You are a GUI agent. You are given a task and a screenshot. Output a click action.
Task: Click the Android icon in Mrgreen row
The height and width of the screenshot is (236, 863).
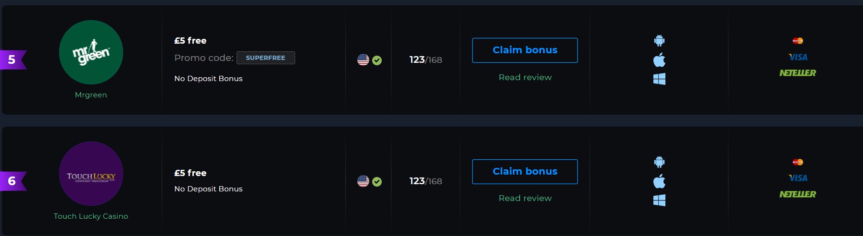pos(659,41)
